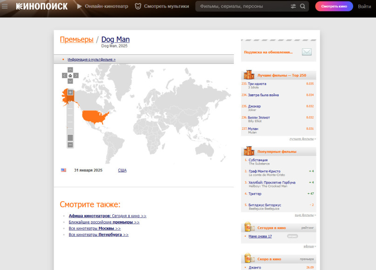
Task: Pan the map left arrow
Action: point(64,76)
